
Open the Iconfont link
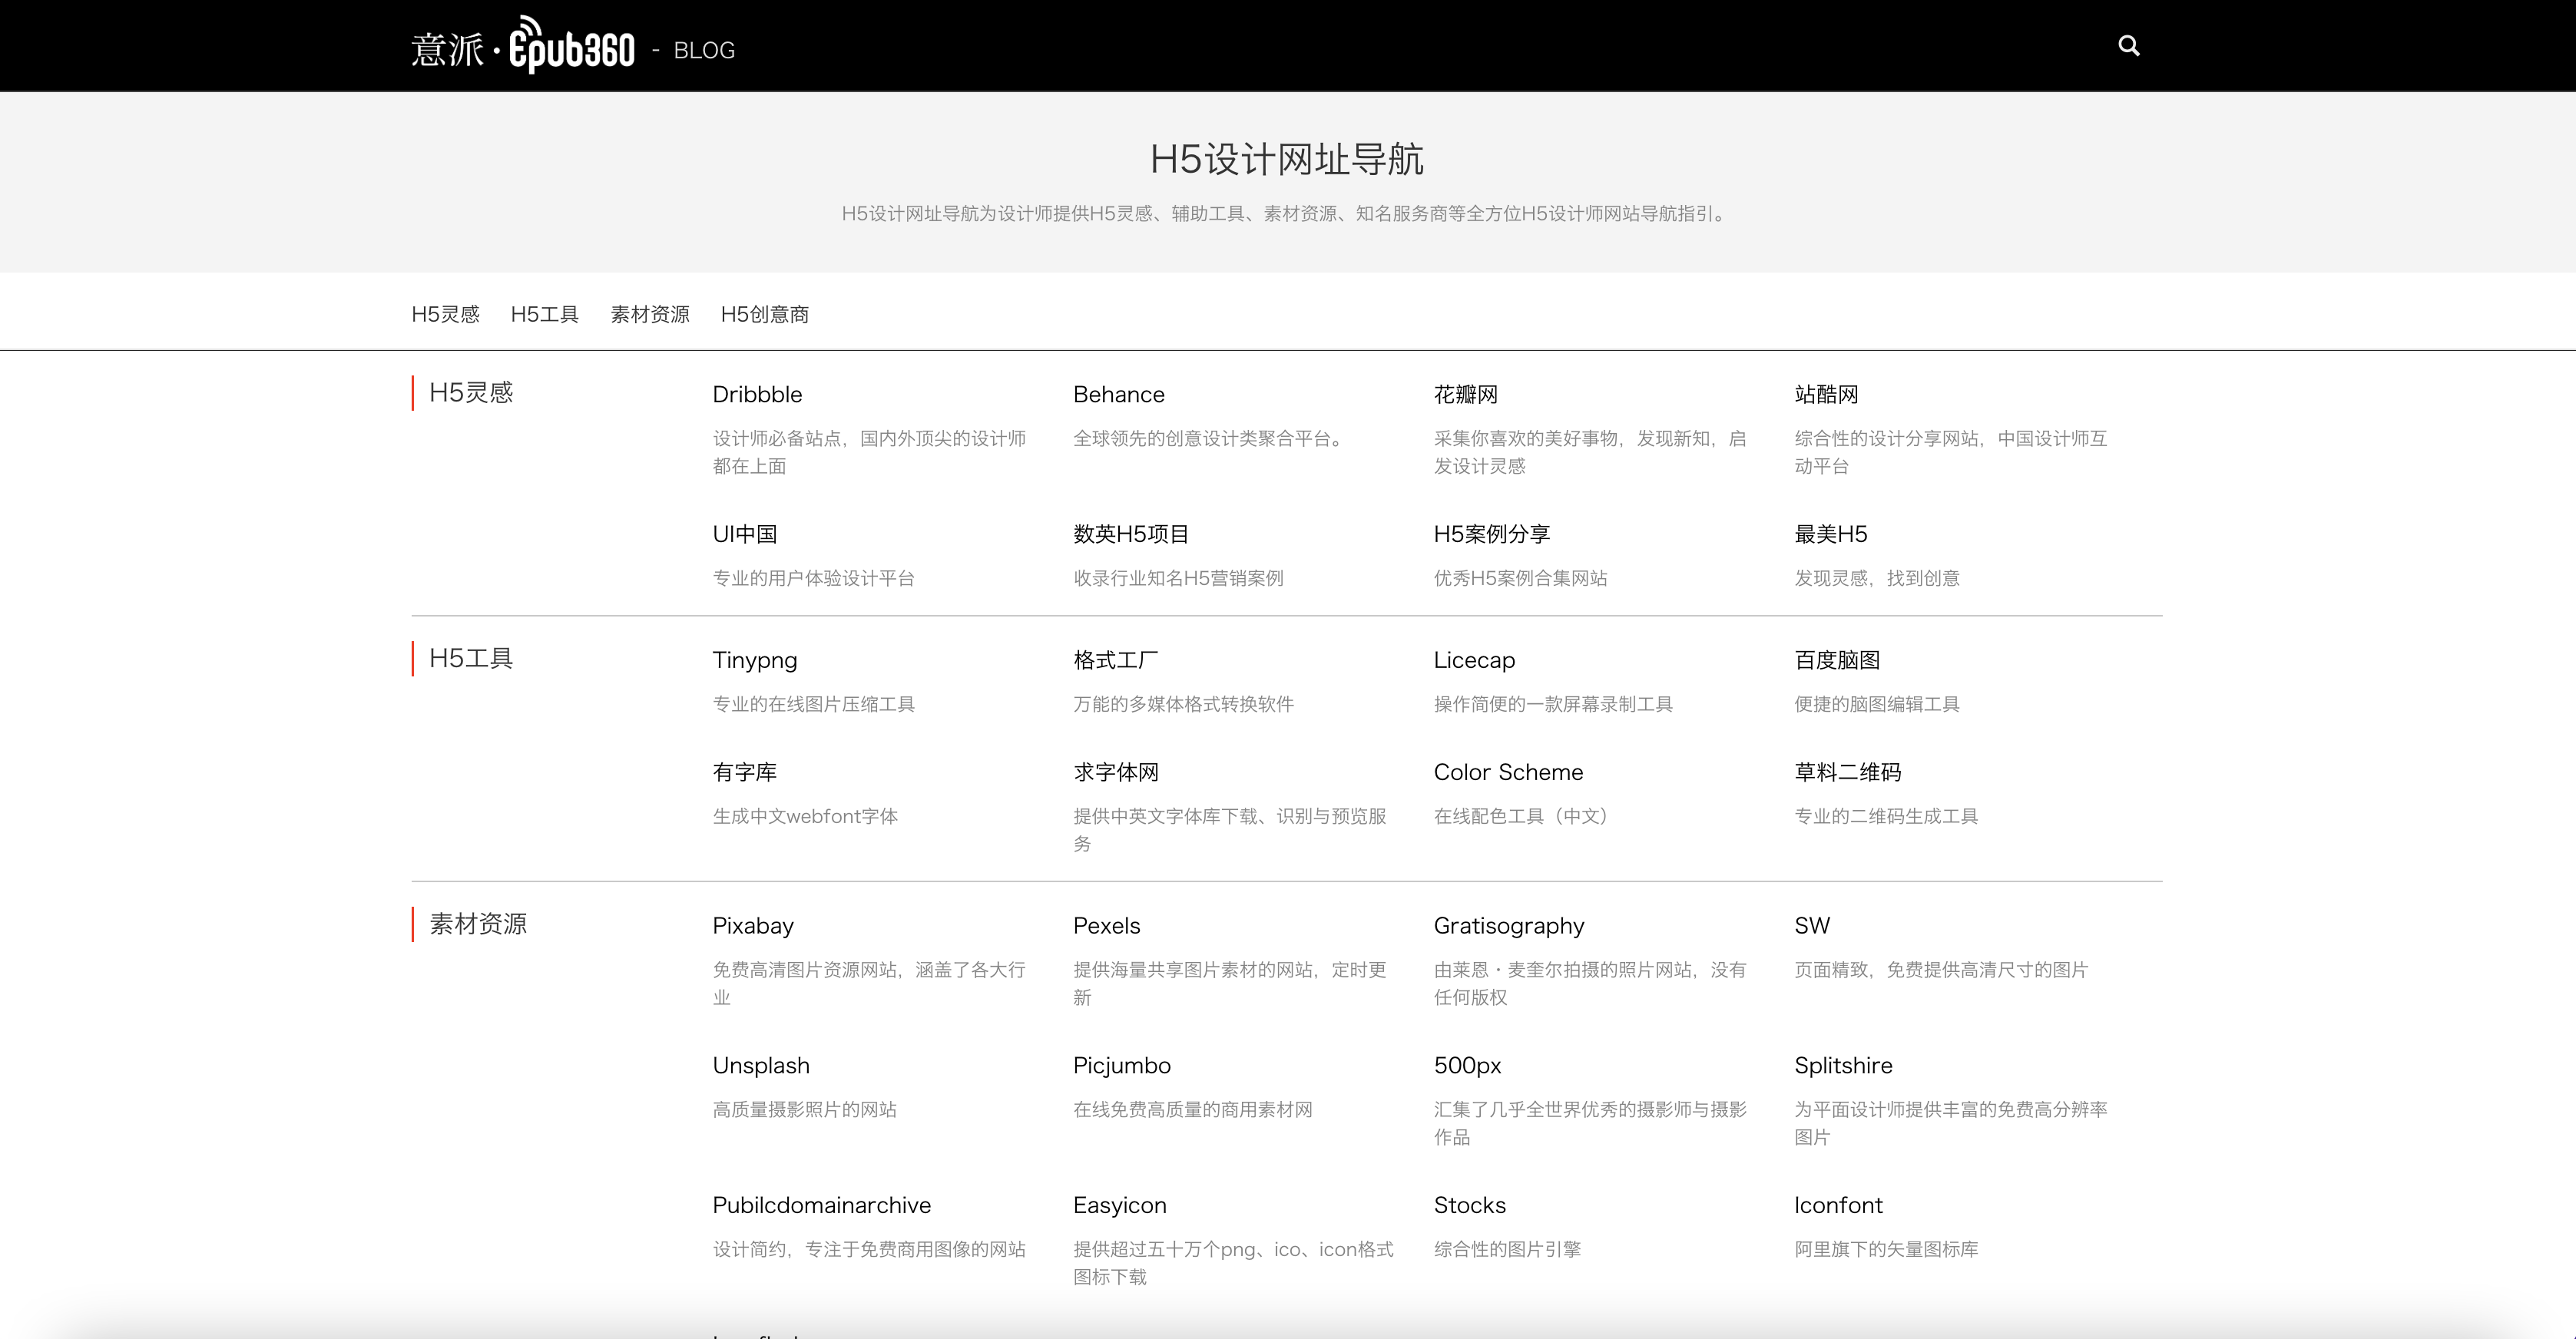click(x=1837, y=1206)
